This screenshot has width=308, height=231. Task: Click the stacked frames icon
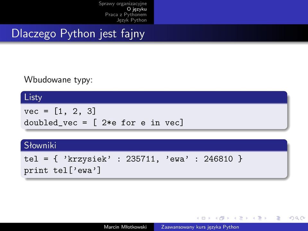pyautogui.click(x=222, y=218)
